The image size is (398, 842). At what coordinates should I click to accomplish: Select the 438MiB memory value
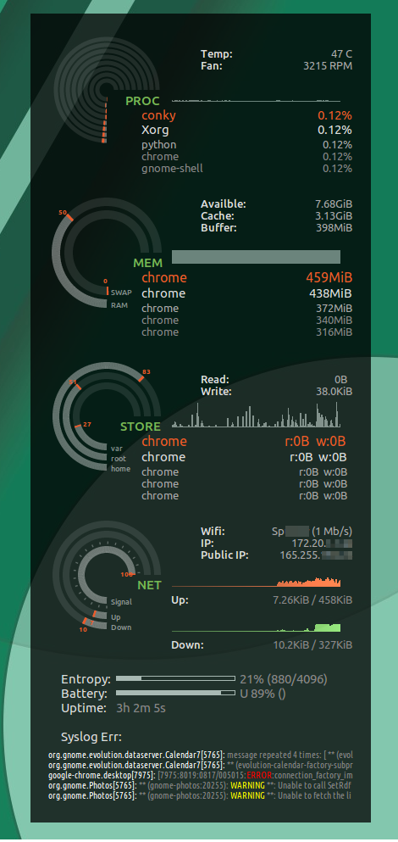(x=330, y=293)
